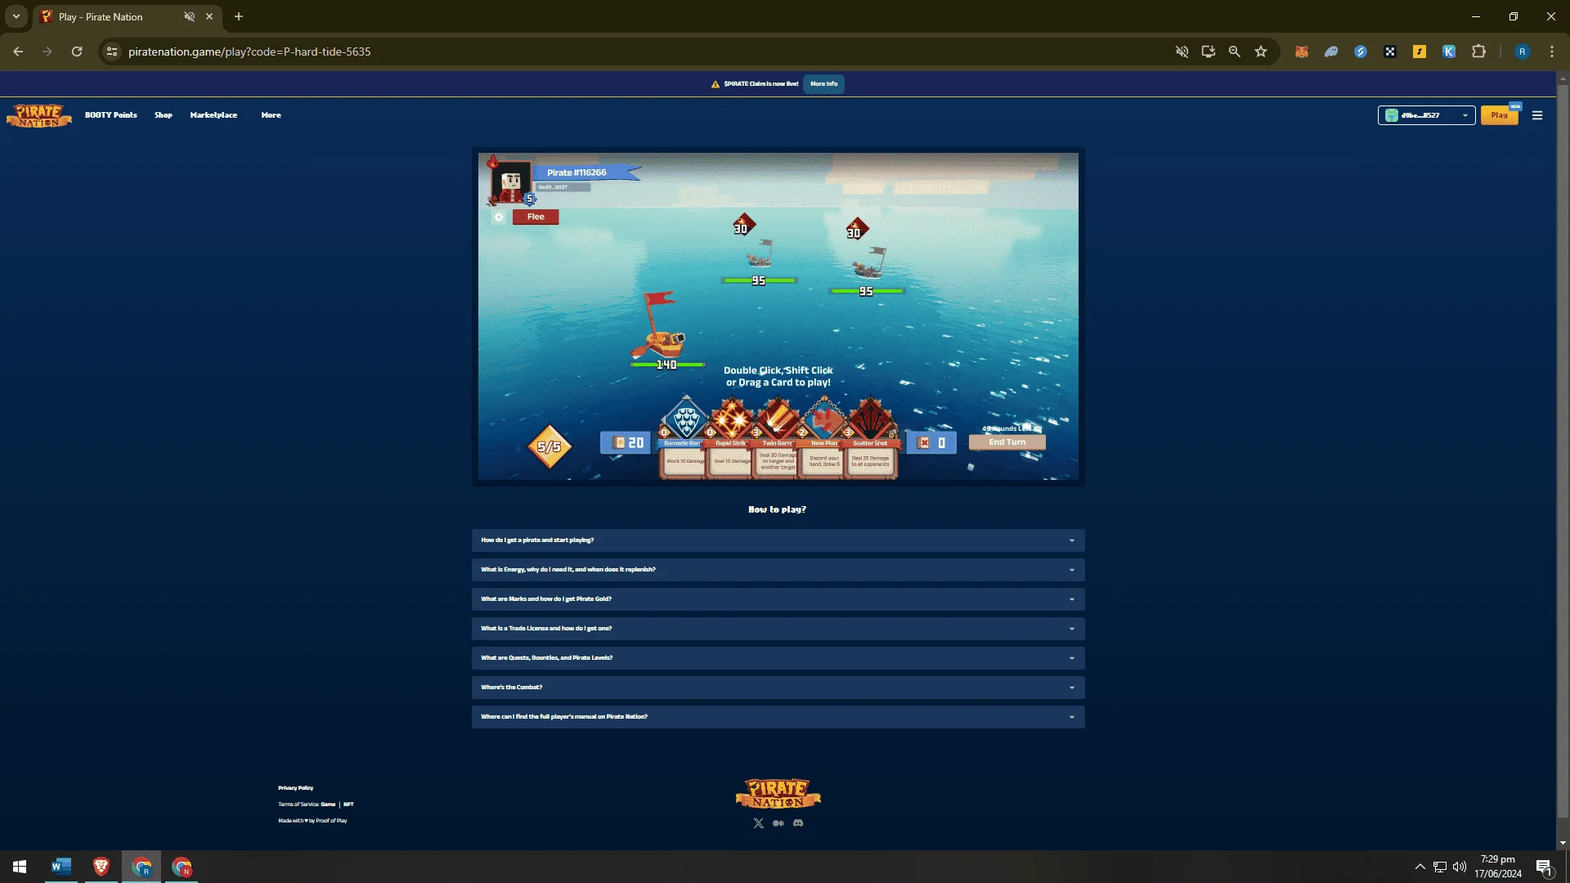Image resolution: width=1570 pixels, height=883 pixels.
Task: Open the discard pile showing 0
Action: pos(931,442)
